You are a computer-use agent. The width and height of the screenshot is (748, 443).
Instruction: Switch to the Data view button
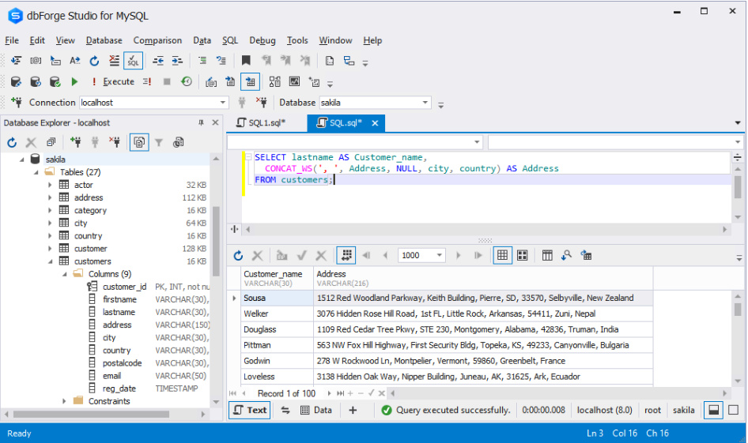[x=316, y=410]
